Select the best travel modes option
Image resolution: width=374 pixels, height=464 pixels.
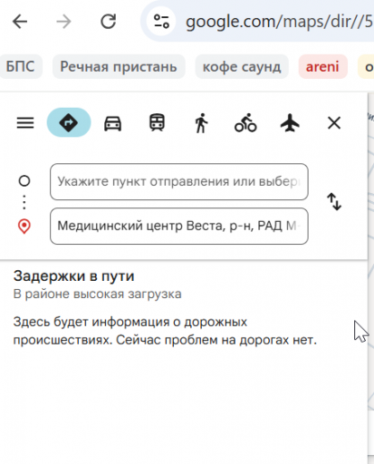click(69, 122)
